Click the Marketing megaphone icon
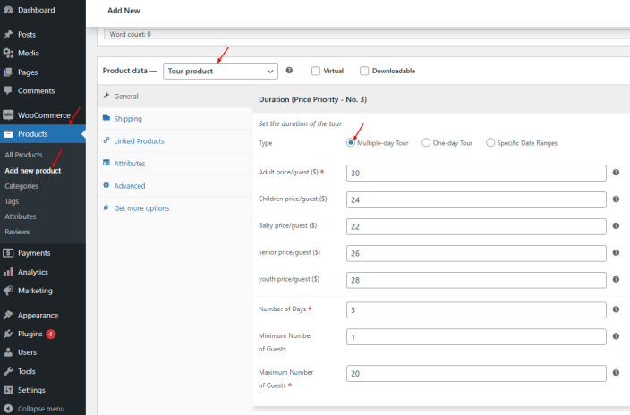Image resolution: width=630 pixels, height=415 pixels. (x=8, y=291)
